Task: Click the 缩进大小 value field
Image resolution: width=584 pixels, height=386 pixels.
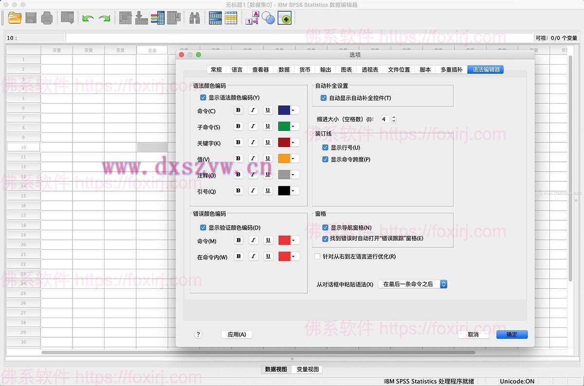Action: click(384, 119)
